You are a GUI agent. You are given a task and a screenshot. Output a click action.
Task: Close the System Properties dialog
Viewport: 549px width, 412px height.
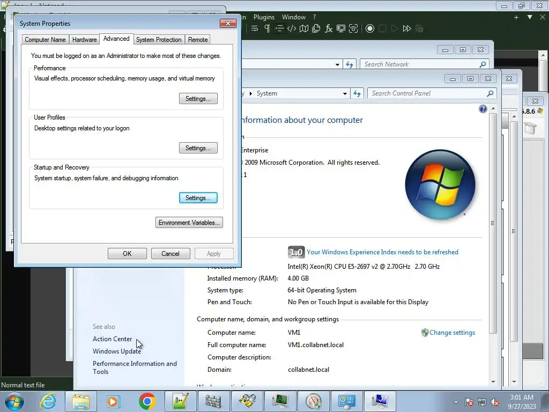click(228, 23)
